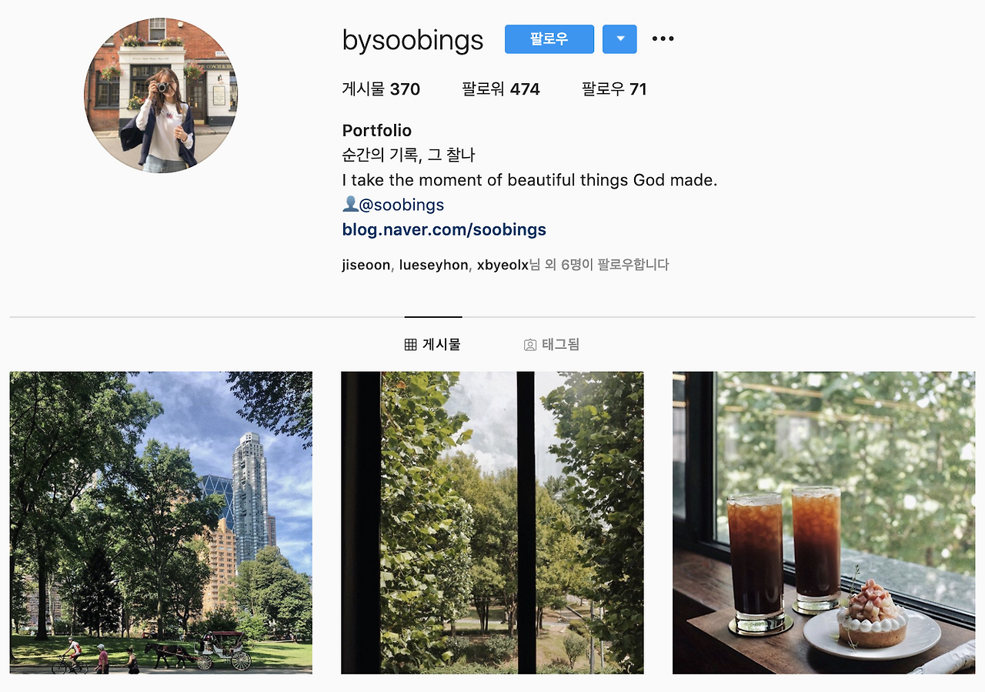Click the grid icon beside 게시물 tab

[x=410, y=345]
